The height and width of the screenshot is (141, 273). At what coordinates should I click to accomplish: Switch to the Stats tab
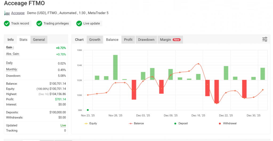23,40
